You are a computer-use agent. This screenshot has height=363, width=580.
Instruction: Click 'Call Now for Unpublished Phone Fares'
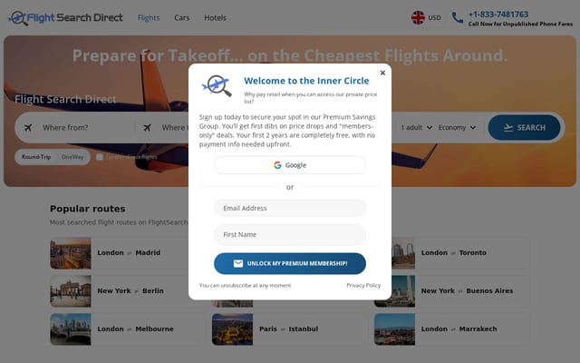(x=520, y=25)
